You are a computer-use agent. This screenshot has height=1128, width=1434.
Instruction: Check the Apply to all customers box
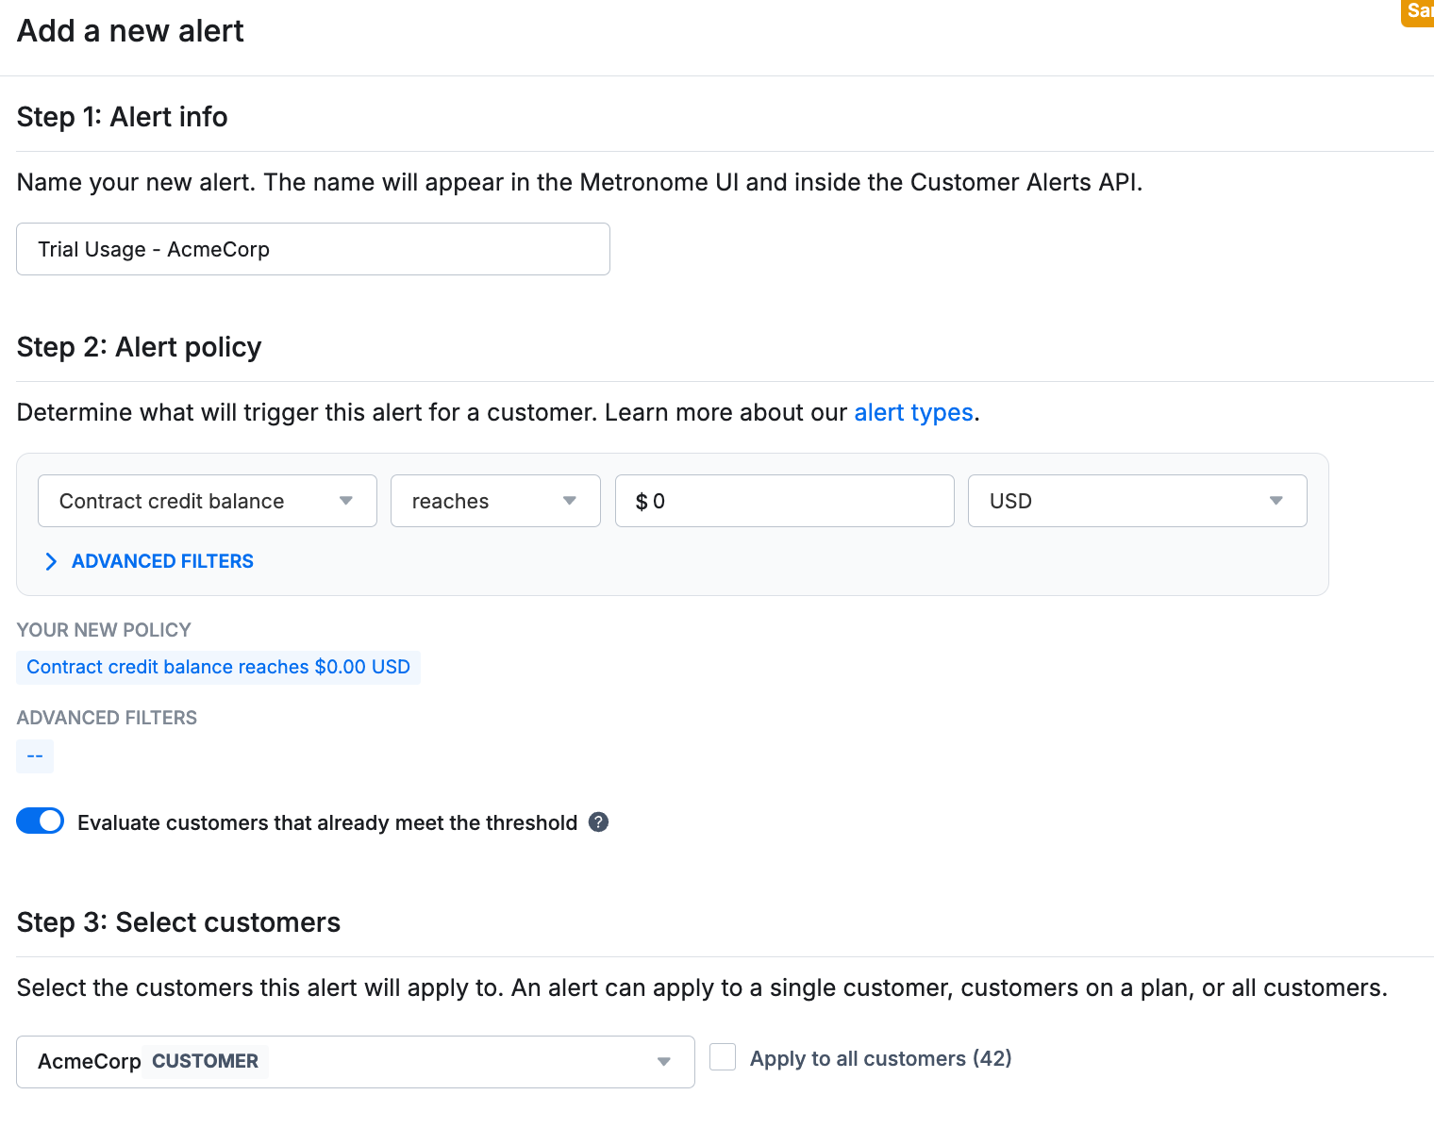723,1057
